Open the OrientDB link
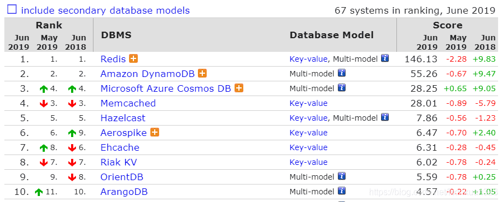503x202 pixels. 122,177
